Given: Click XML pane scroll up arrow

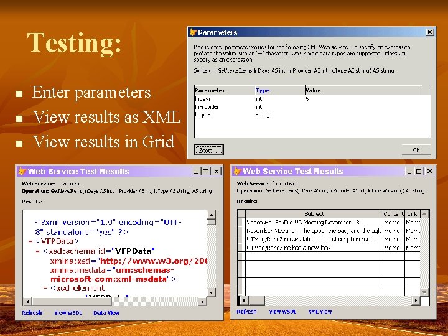Looking at the screenshot, I should point(211,215).
